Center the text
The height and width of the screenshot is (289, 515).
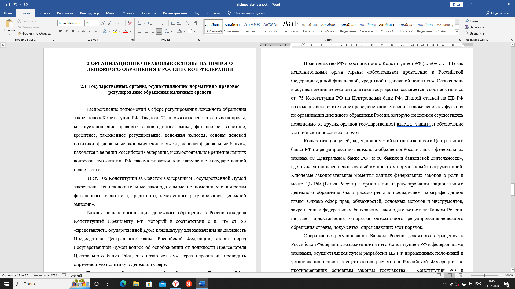146,31
